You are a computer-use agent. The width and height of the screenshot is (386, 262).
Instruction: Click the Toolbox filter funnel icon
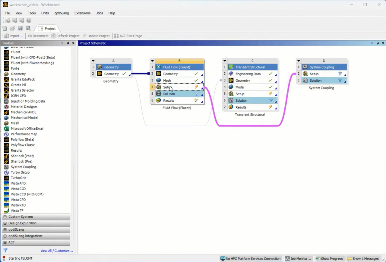(x=5, y=251)
